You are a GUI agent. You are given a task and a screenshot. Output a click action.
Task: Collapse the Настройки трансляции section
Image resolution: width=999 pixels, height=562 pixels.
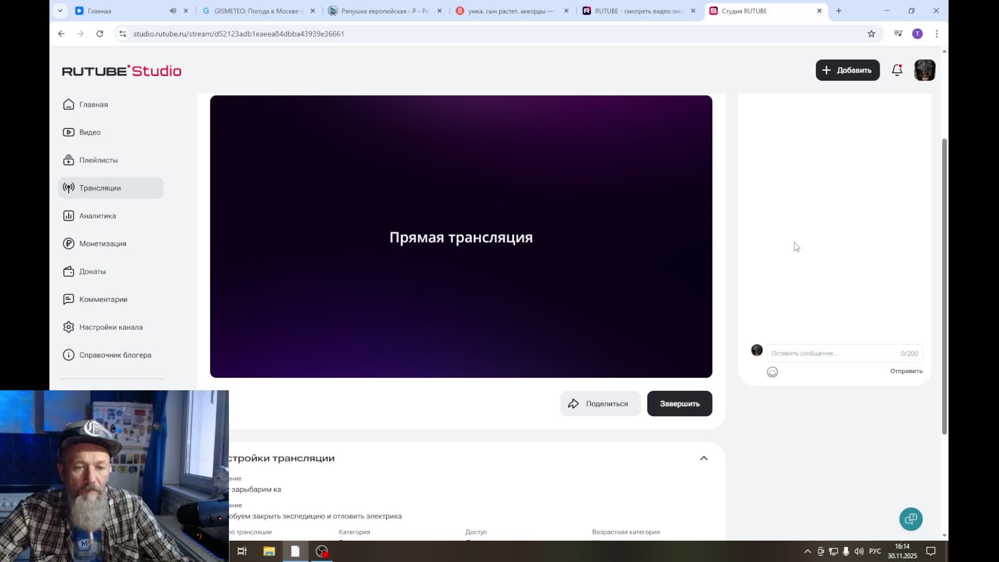[703, 458]
